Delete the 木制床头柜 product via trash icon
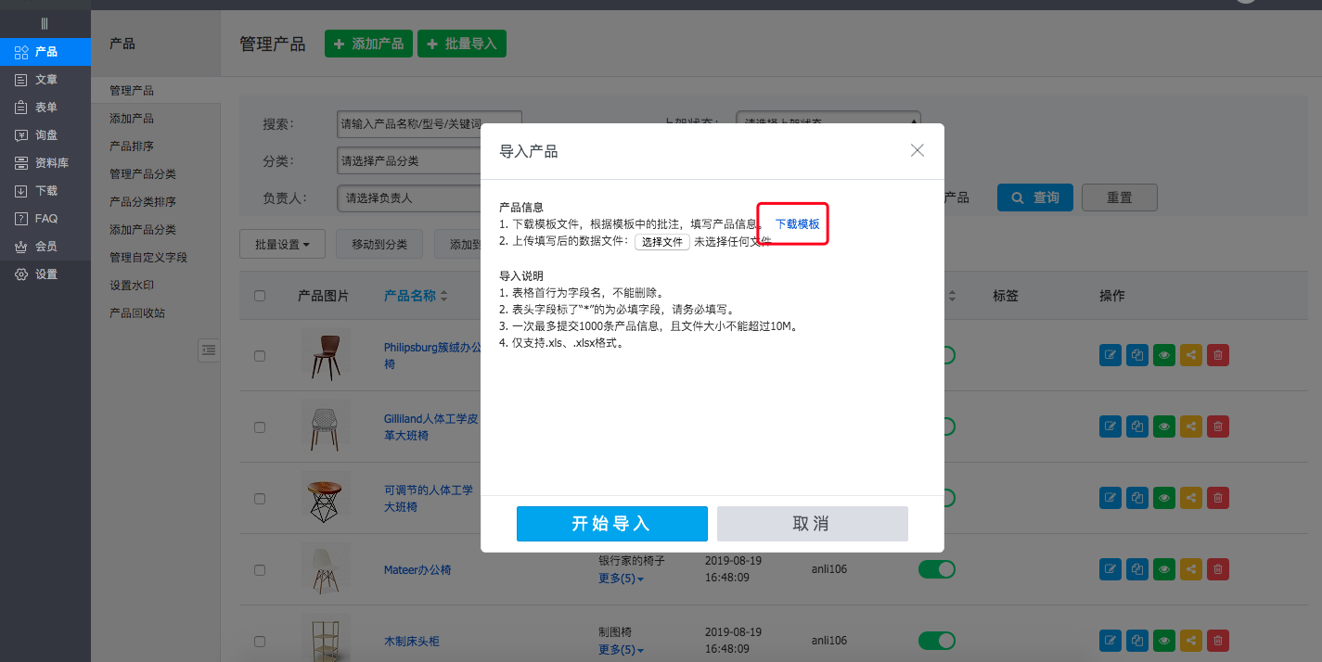Viewport: 1322px width, 662px height. pyautogui.click(x=1218, y=641)
